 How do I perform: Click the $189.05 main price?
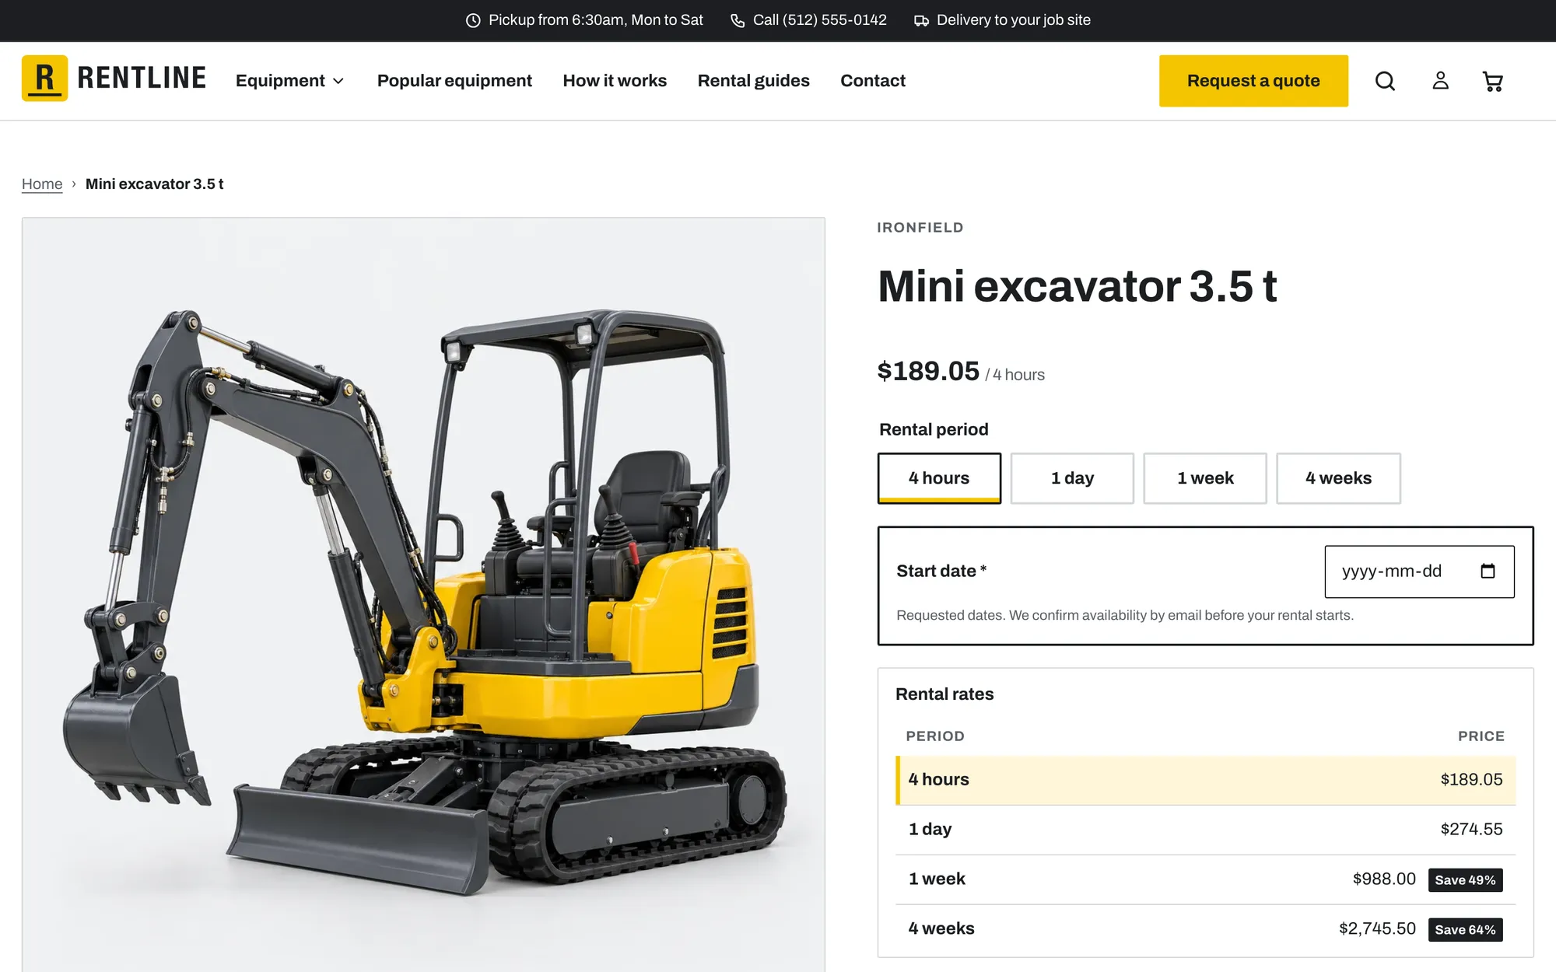pyautogui.click(x=928, y=372)
